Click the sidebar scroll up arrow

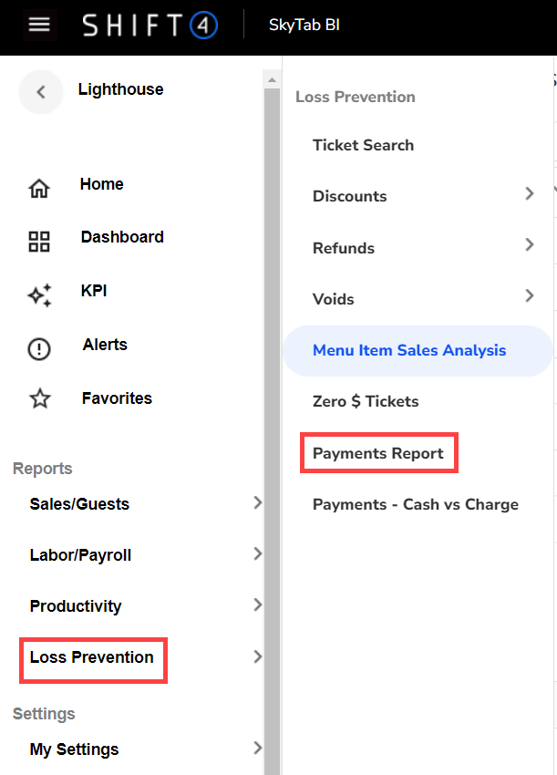click(x=271, y=81)
